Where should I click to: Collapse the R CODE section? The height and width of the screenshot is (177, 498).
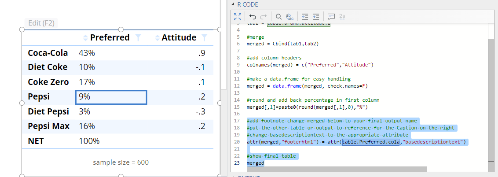coord(233,4)
